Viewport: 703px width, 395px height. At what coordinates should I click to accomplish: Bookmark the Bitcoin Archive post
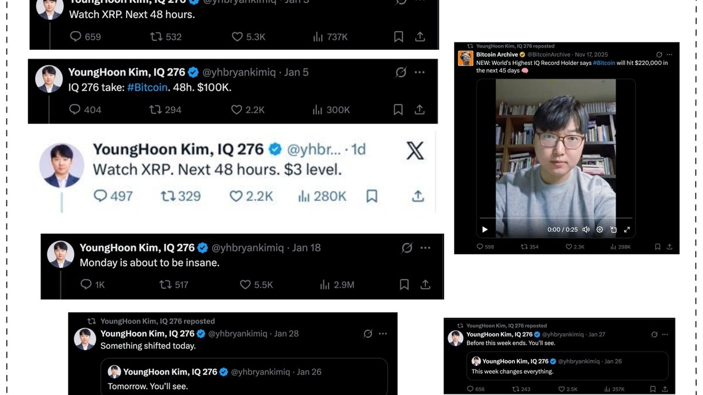click(x=657, y=247)
